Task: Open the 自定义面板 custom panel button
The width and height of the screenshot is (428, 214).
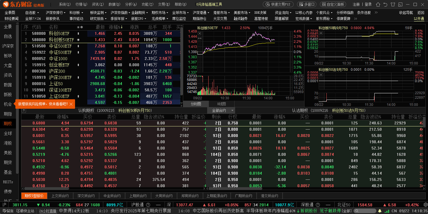Action: coord(333,4)
